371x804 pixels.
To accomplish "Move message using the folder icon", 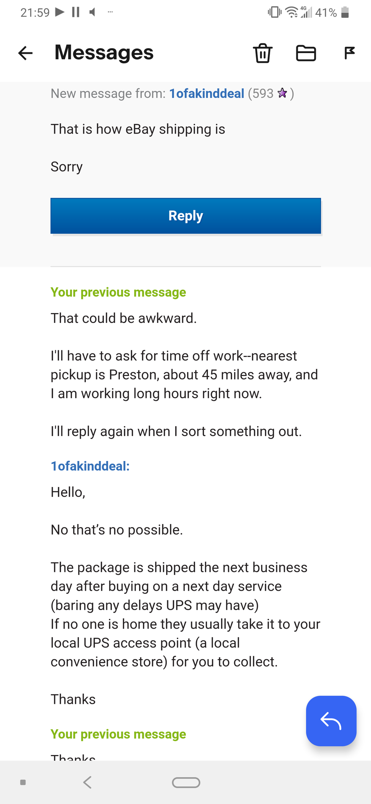I will pyautogui.click(x=306, y=53).
